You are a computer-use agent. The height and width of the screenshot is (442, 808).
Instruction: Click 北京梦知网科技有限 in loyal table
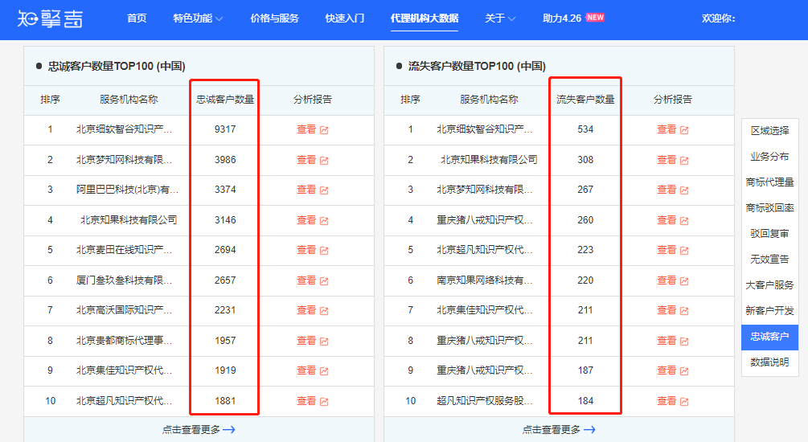click(124, 160)
